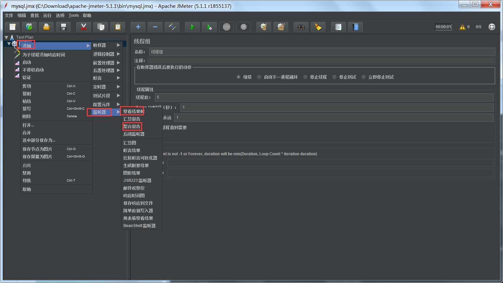Expand the 取样器 submenu
The image size is (503, 283).
pyautogui.click(x=107, y=45)
